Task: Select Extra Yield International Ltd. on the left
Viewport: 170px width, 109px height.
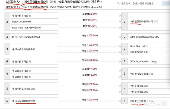Action: 26,28
